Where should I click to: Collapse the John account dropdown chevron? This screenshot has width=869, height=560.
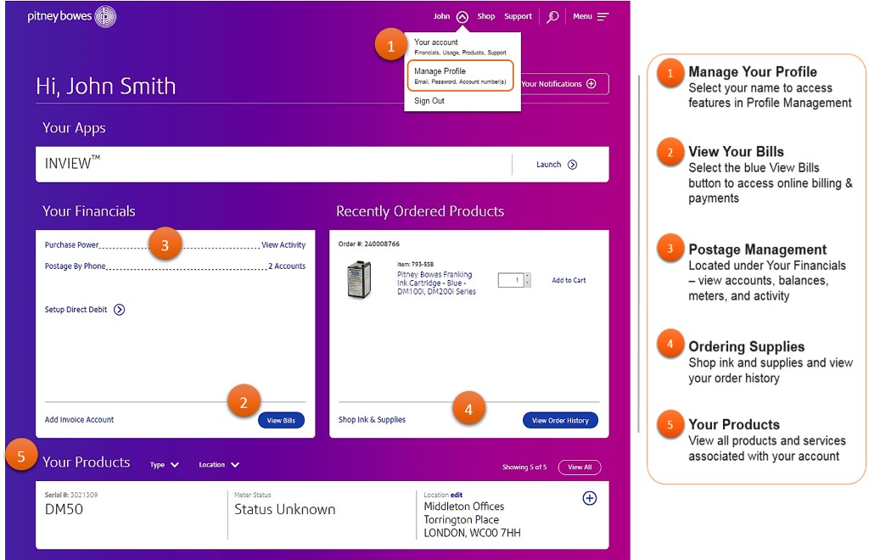[x=462, y=16]
